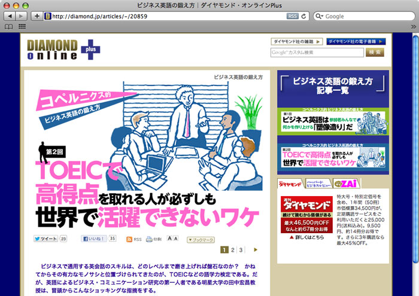Open 第1回 塑像造り article banner
Viewport: 419px width, 296px height.
(333, 121)
